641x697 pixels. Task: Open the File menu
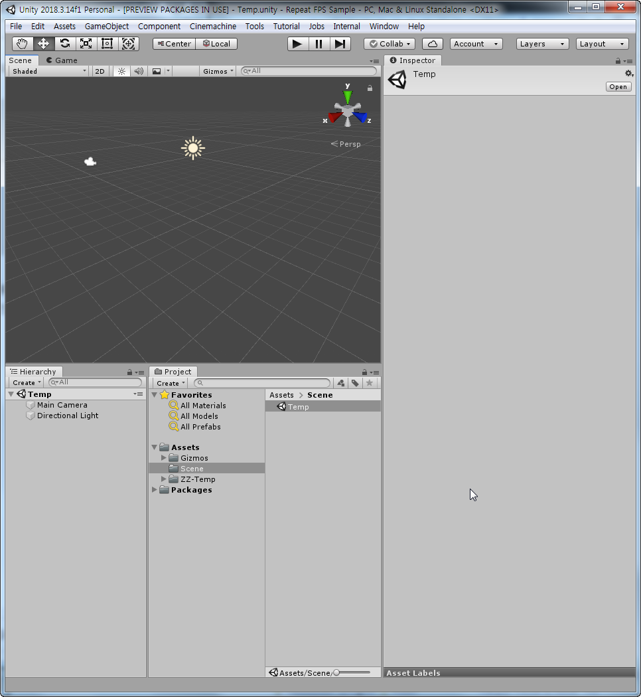pos(16,27)
